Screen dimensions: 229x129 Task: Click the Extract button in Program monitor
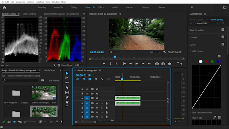[x=163, y=64]
